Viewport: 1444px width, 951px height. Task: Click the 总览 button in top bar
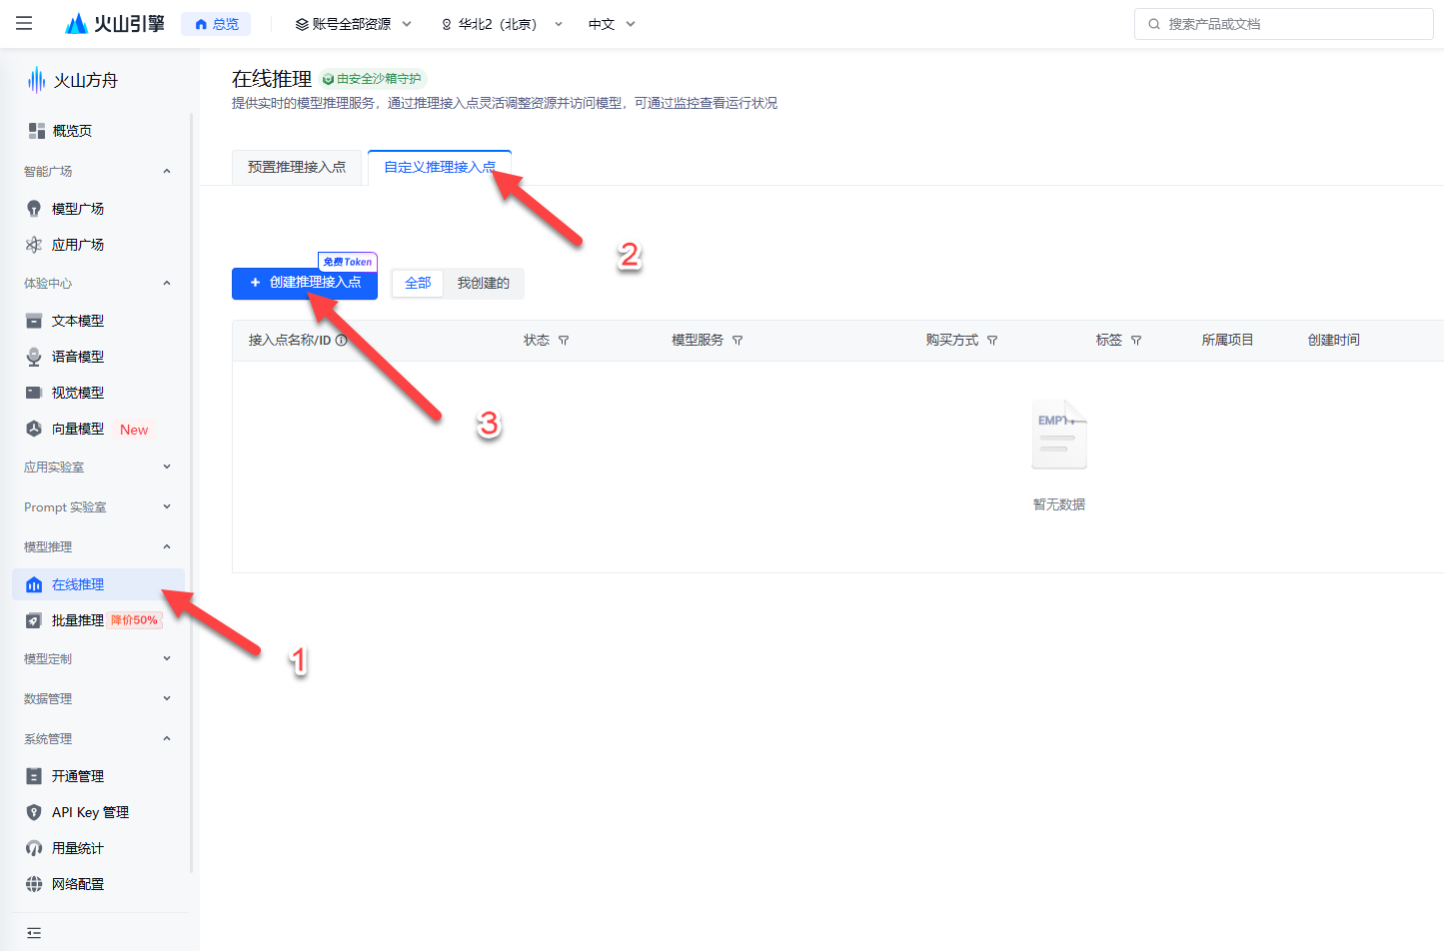coord(215,23)
